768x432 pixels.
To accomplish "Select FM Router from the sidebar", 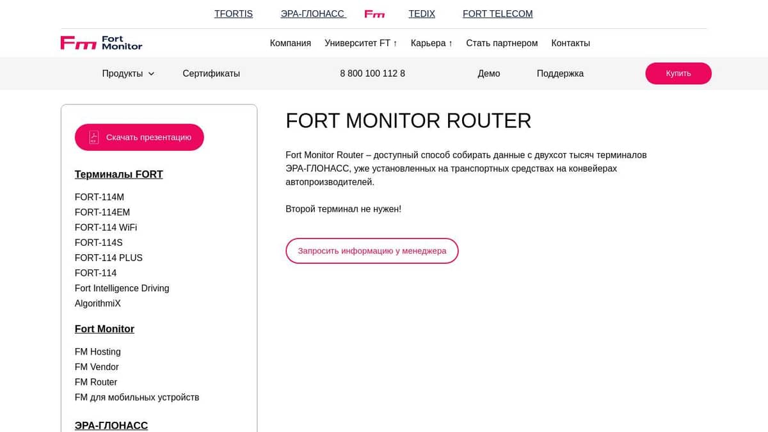I will tap(96, 381).
